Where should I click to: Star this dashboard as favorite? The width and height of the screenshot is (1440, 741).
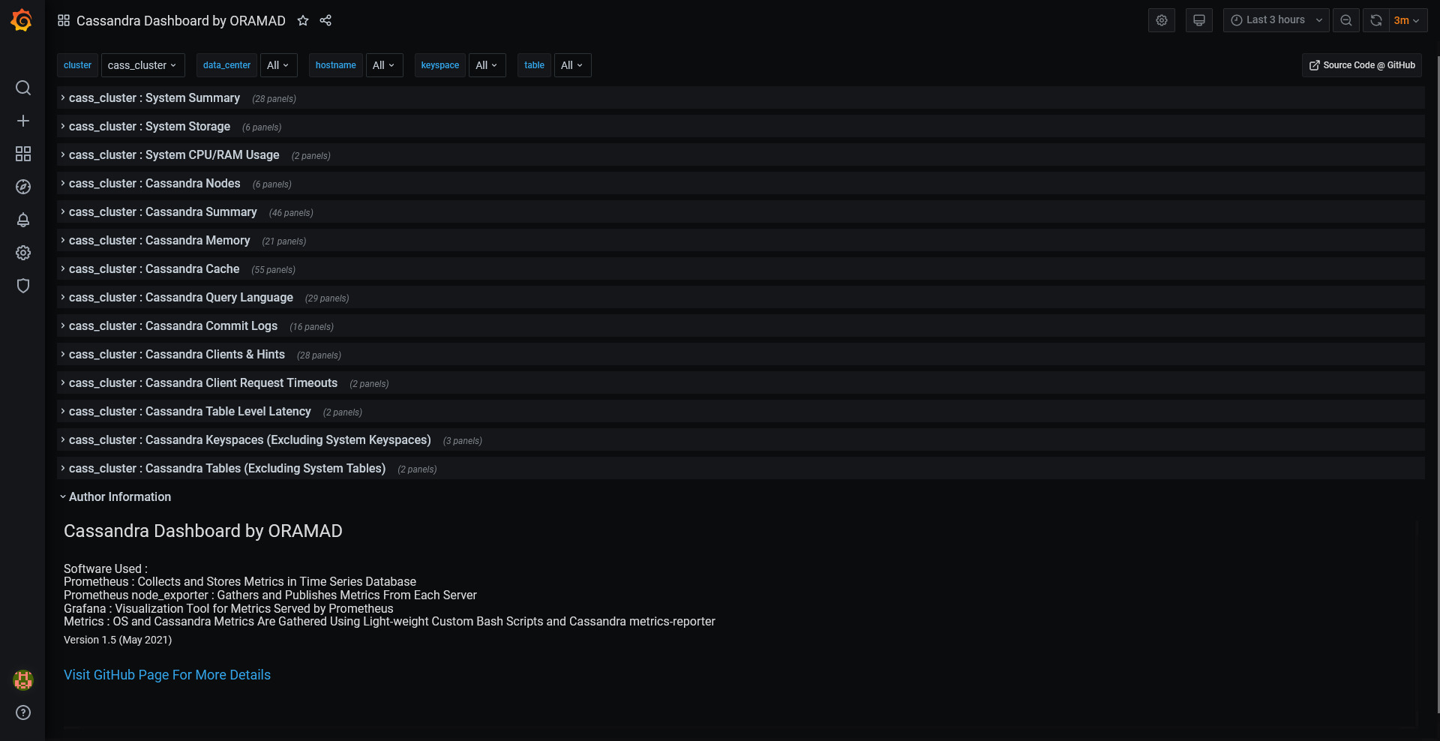[x=303, y=20]
